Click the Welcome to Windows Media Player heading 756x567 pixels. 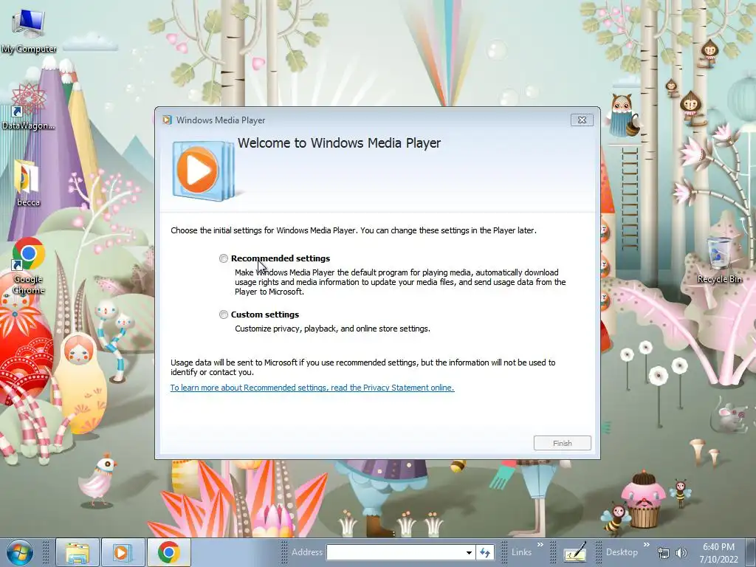[x=339, y=143]
